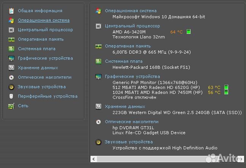This screenshot has width=246, height=168.
Task: Click the AMD Radeon HD 7450M line
Action: click(157, 92)
